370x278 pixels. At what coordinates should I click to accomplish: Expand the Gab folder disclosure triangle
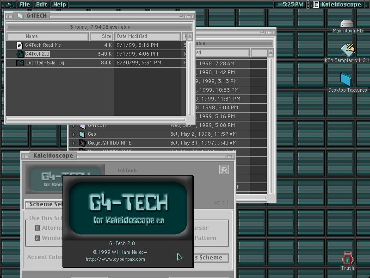[x=74, y=134]
